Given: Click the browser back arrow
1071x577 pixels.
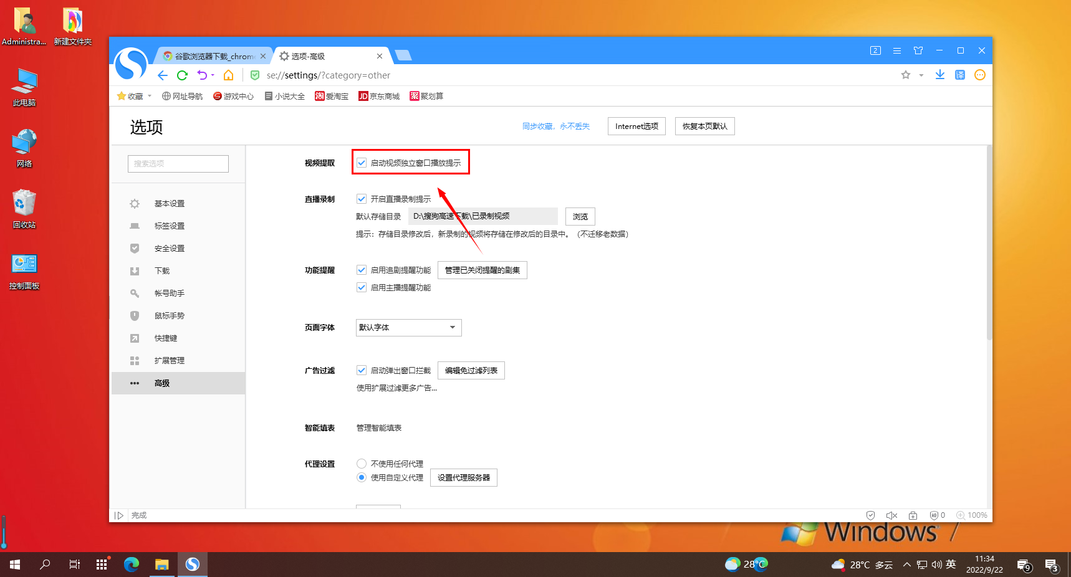Looking at the screenshot, I should point(163,75).
